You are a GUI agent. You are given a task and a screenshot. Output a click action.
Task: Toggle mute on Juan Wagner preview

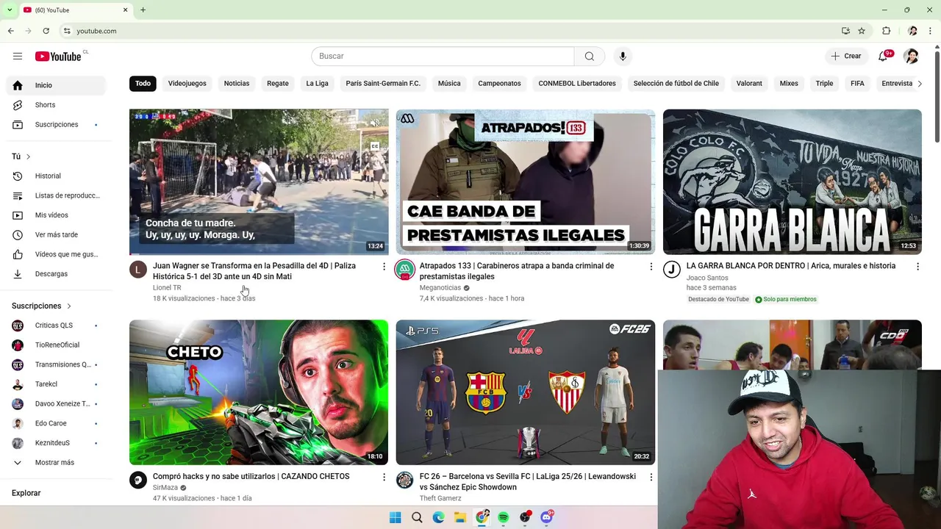click(374, 123)
